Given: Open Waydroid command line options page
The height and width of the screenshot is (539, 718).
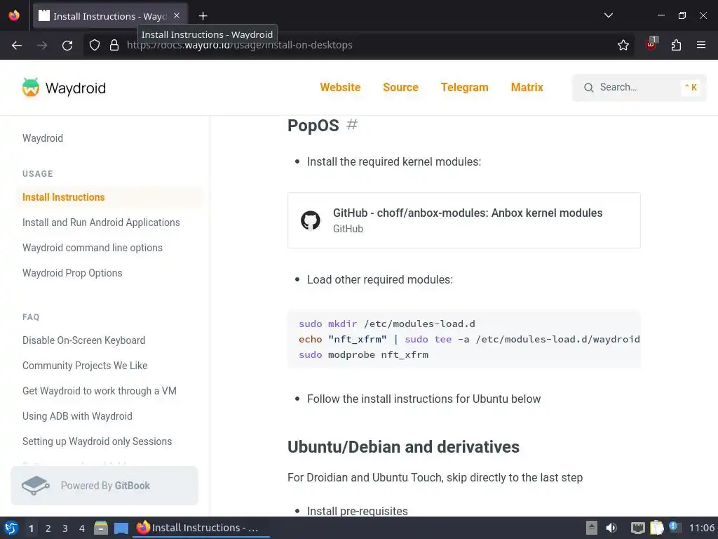Looking at the screenshot, I should [x=93, y=248].
